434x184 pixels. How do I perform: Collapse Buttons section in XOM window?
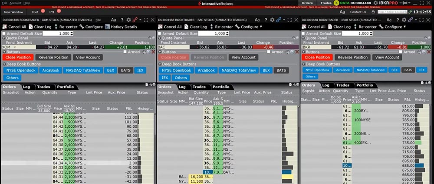click(x=4, y=52)
